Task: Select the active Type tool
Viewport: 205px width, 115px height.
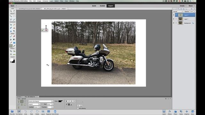Action: (11, 46)
